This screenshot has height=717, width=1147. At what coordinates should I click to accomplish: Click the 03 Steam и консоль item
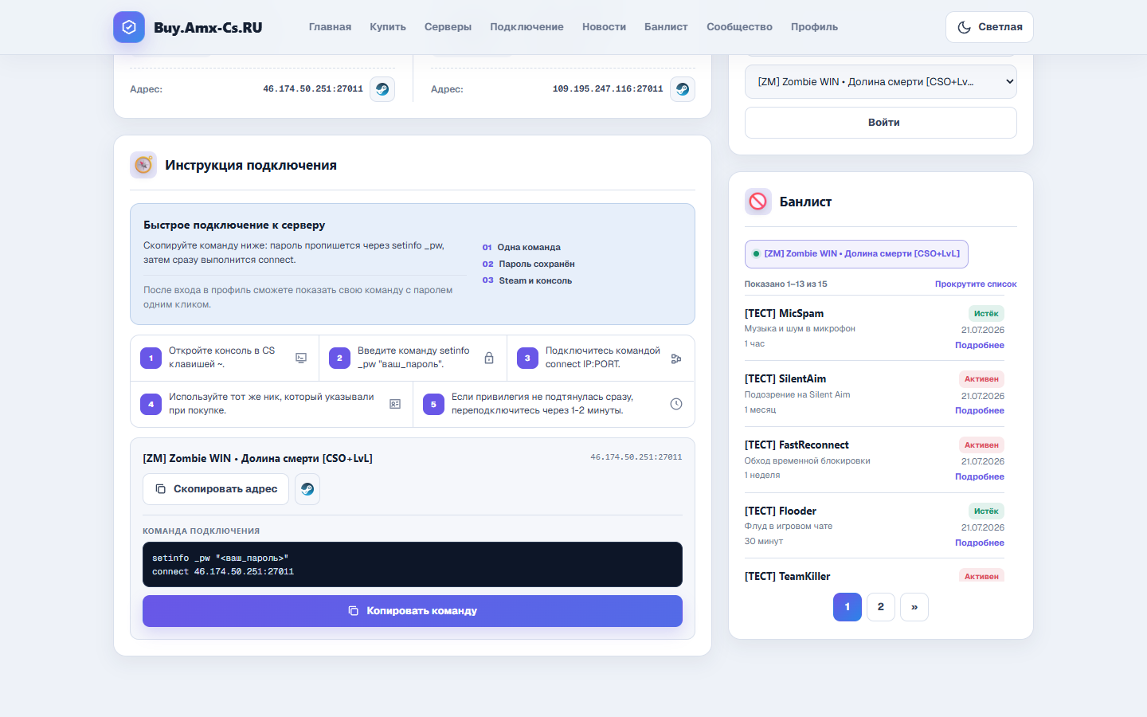coord(527,280)
